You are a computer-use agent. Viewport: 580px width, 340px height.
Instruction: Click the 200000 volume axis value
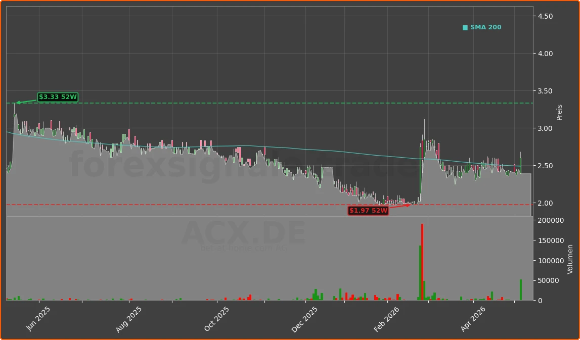(x=551, y=220)
